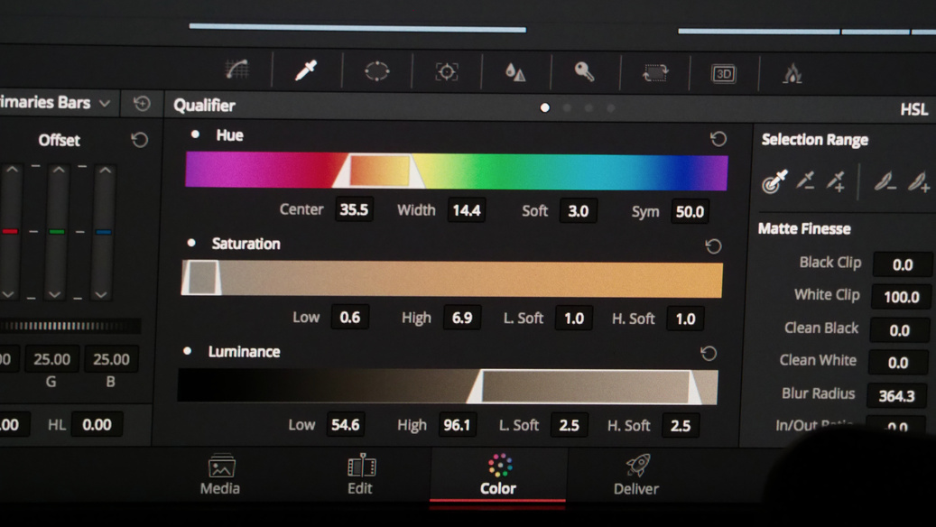936x527 pixels.
Task: Open the Blur palette icon
Action: (x=515, y=72)
